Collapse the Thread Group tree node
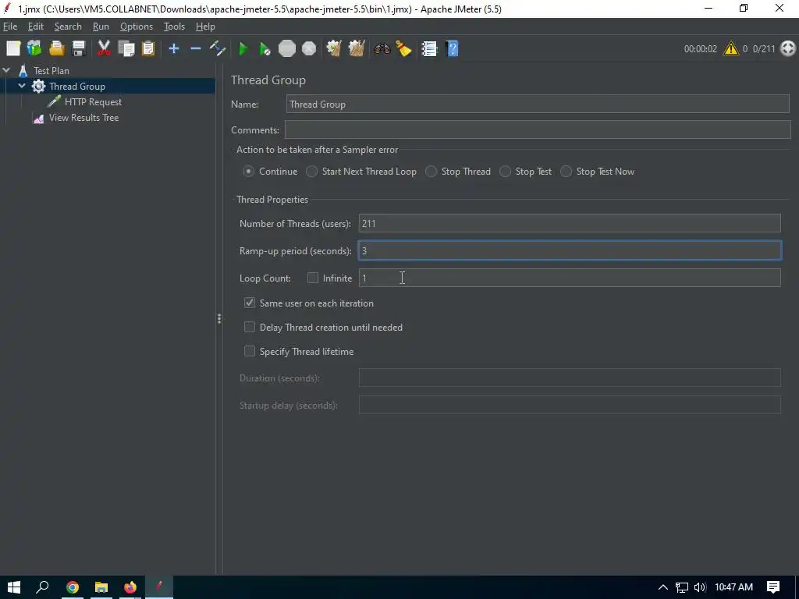The height and width of the screenshot is (599, 799). pos(22,86)
